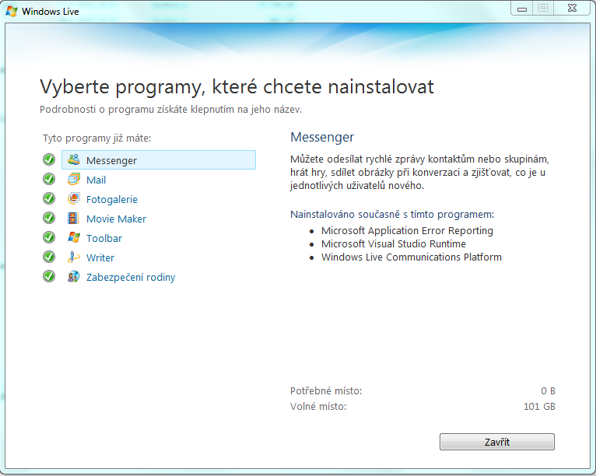Show details for Fotogalerie

coord(112,199)
